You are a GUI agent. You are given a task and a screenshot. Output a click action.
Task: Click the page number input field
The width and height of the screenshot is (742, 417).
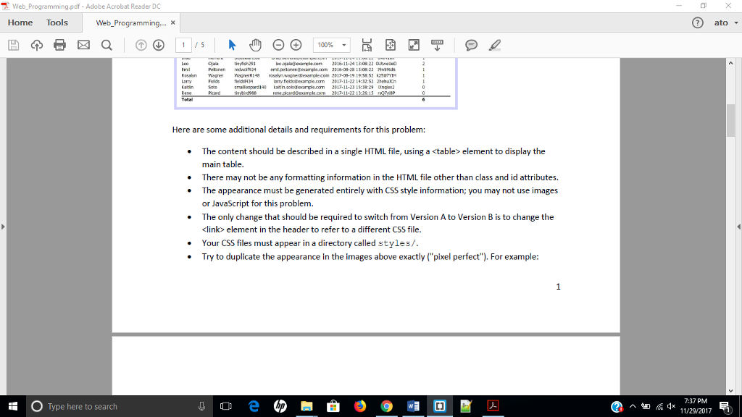[x=183, y=45]
